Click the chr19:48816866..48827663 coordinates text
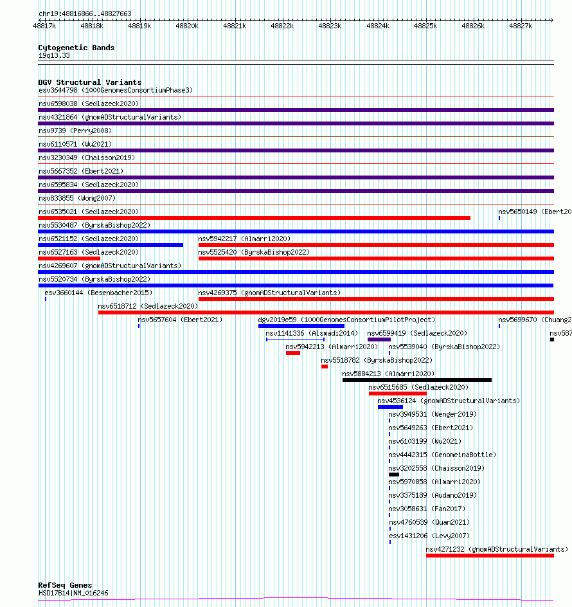Image resolution: width=572 pixels, height=607 pixels. point(85,14)
